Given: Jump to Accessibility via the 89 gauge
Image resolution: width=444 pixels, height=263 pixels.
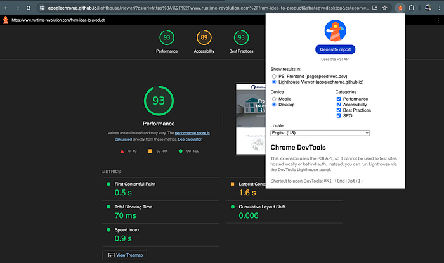Looking at the screenshot, I should point(204,37).
